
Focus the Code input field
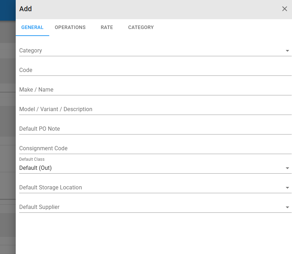click(x=155, y=70)
